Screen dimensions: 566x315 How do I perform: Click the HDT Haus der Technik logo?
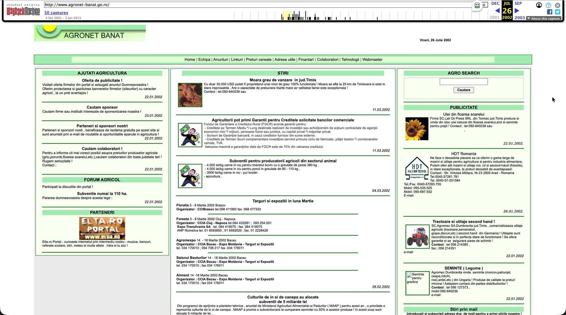[417, 168]
